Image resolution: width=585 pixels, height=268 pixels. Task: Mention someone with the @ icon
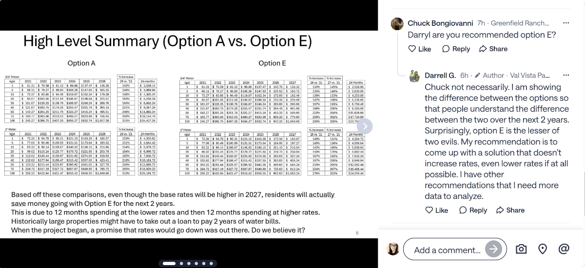pos(564,249)
